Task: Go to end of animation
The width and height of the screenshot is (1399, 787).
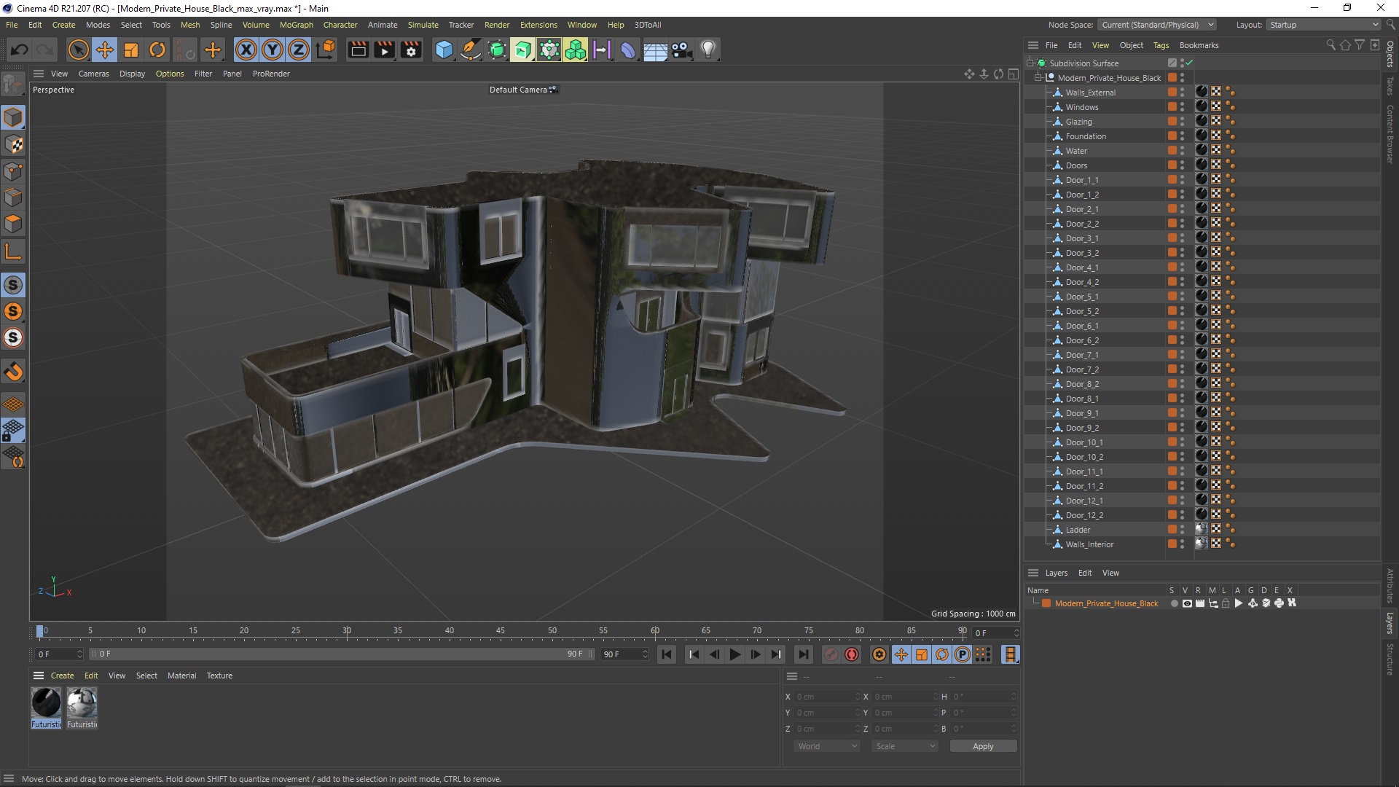Action: click(803, 654)
